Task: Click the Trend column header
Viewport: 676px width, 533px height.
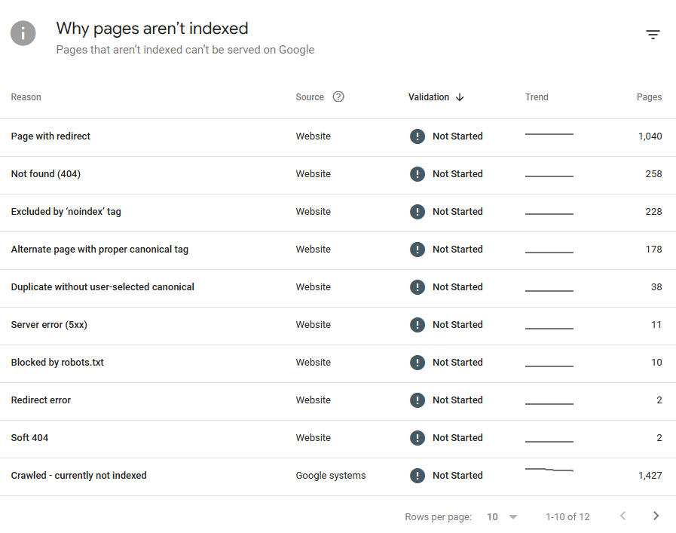Action: pos(537,97)
